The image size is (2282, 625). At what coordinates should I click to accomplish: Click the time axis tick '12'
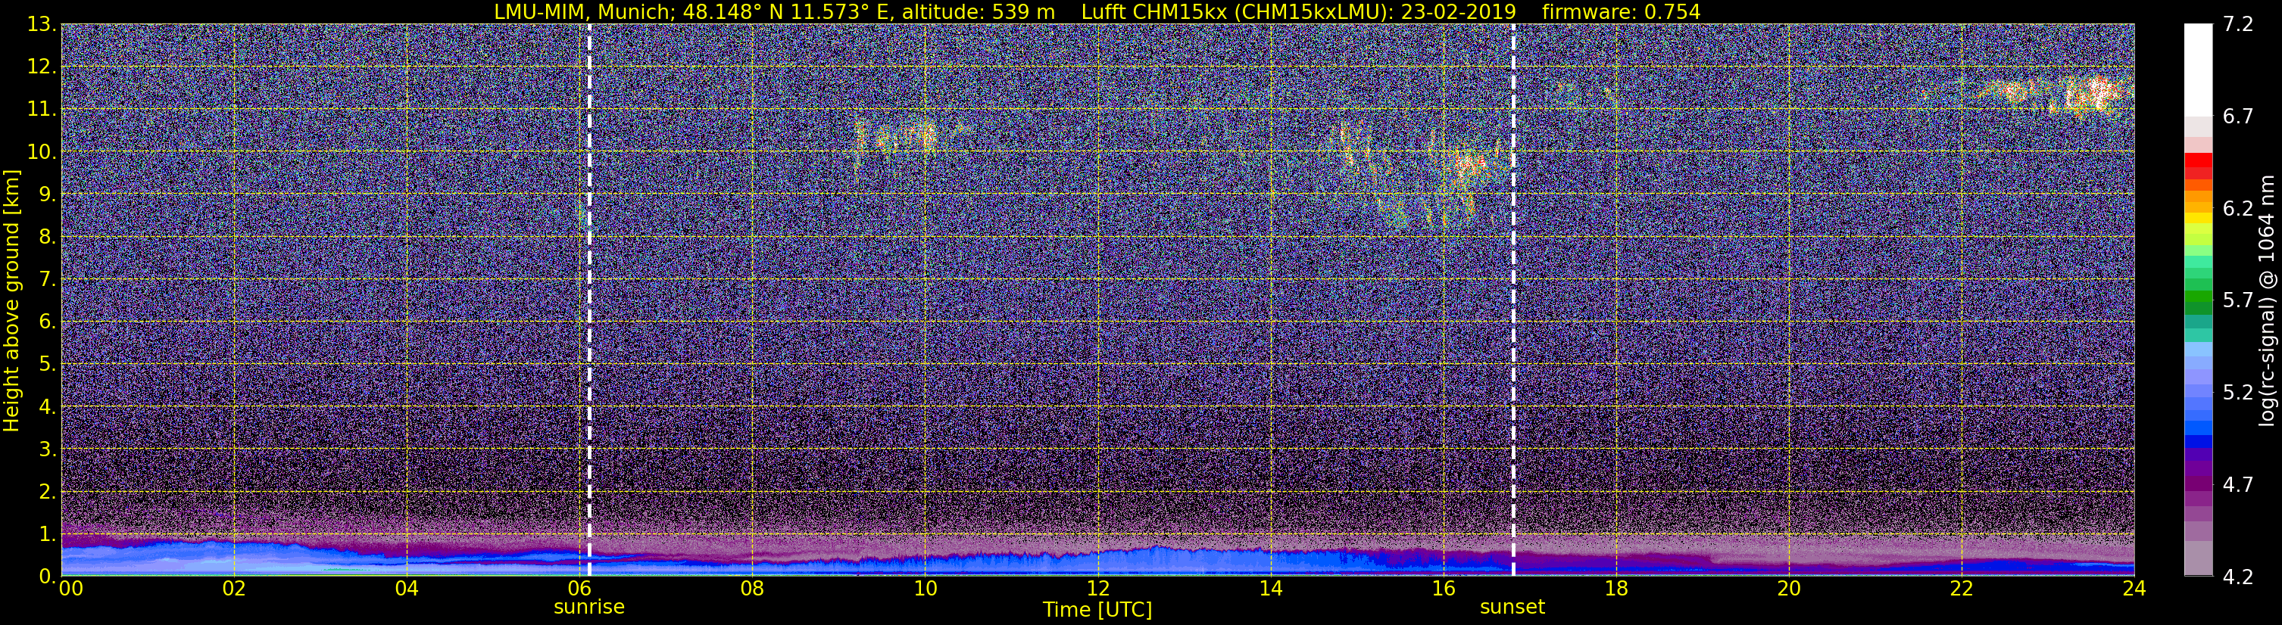1097,589
